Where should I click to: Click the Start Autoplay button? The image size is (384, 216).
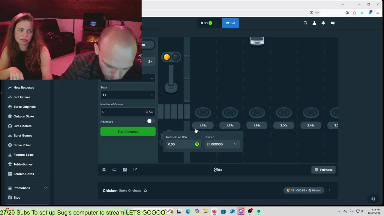[128, 131]
